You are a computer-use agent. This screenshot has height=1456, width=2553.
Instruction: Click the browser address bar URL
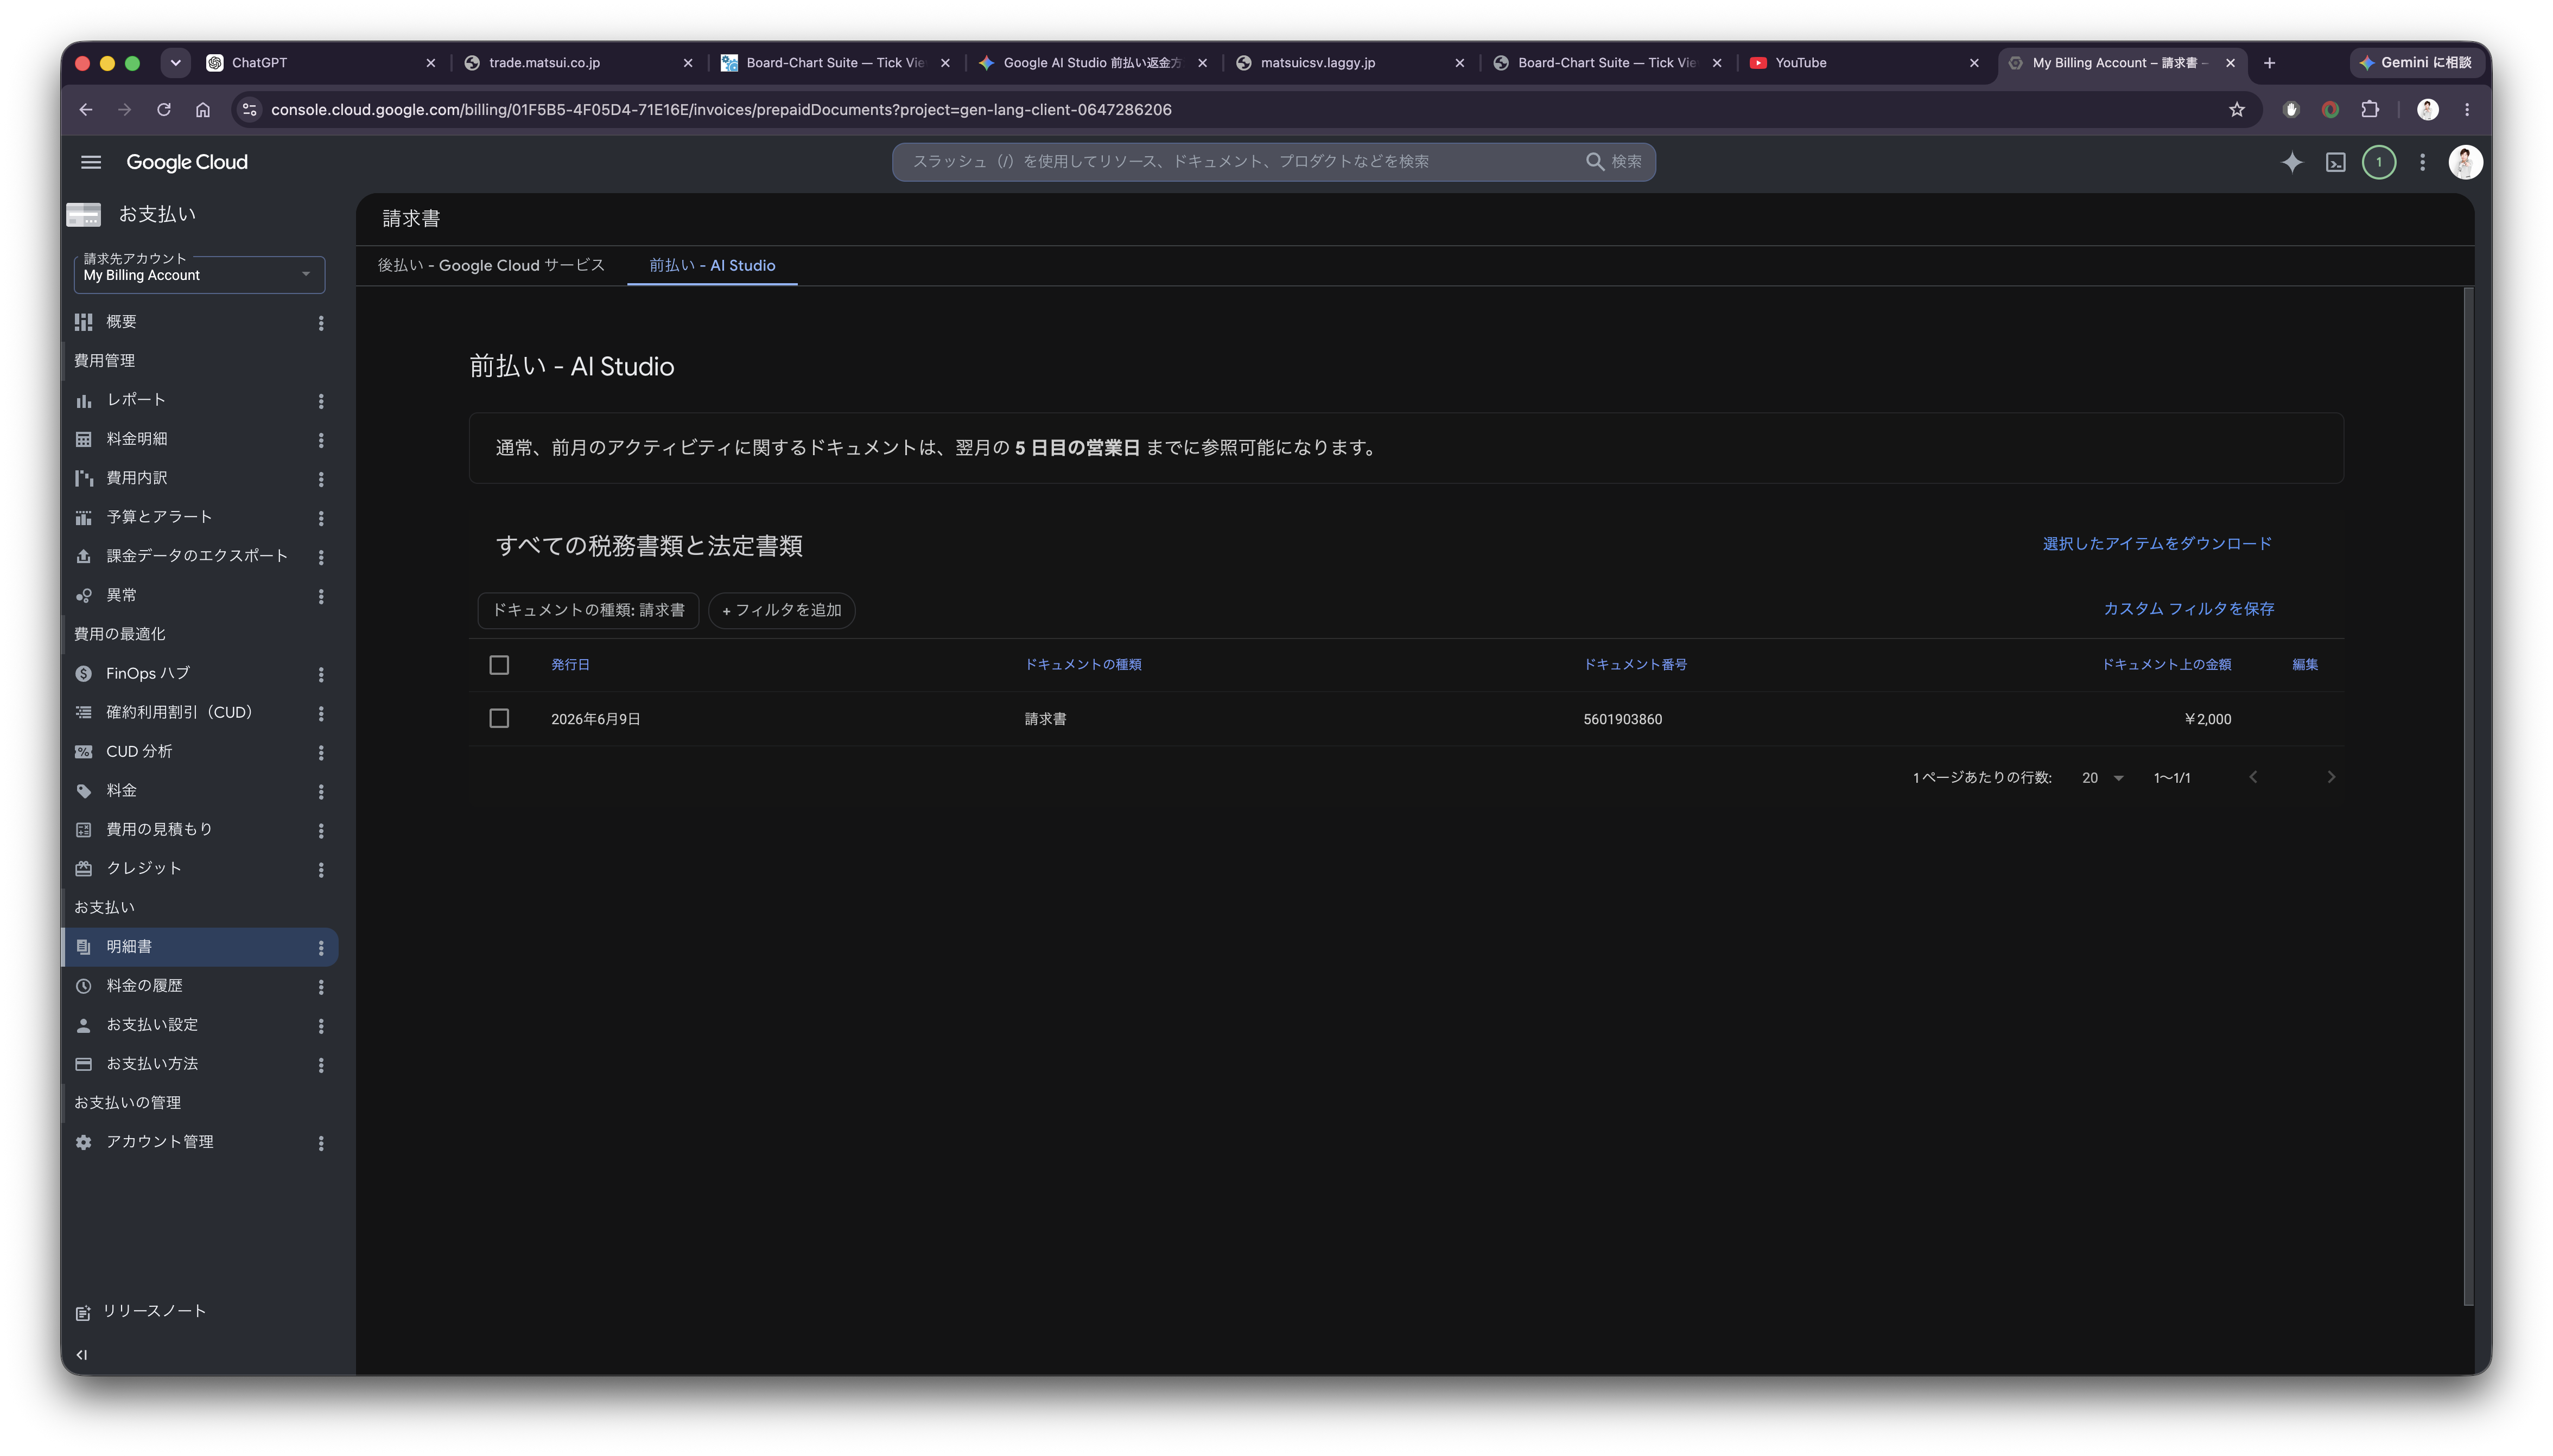point(720,110)
